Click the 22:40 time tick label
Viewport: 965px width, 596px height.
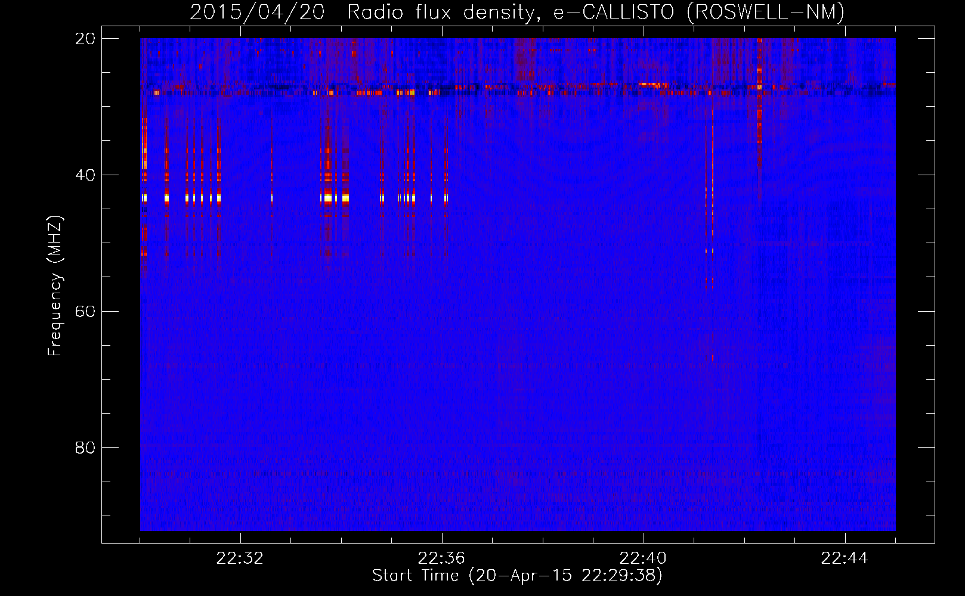tap(643, 558)
